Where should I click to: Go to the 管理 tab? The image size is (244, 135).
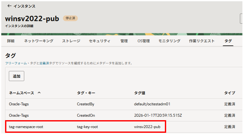(124, 41)
